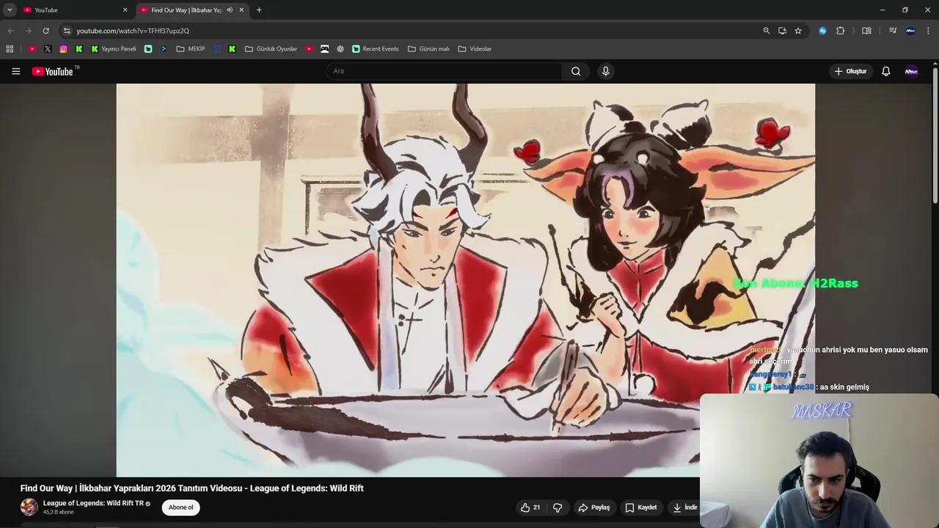The height and width of the screenshot is (528, 939).
Task: Open the Günlük Oyunlar bookmarks folder
Action: (271, 49)
